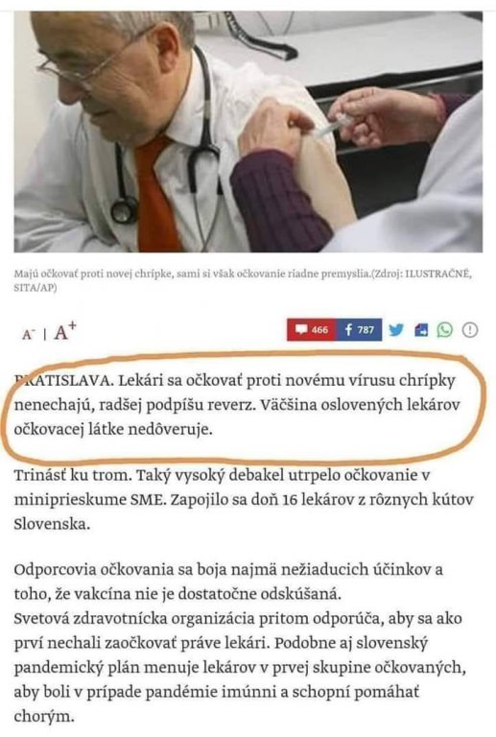Viewport: 496px width, 737px height.
Task: Share on Facebook with 787 count
Action: (359, 330)
